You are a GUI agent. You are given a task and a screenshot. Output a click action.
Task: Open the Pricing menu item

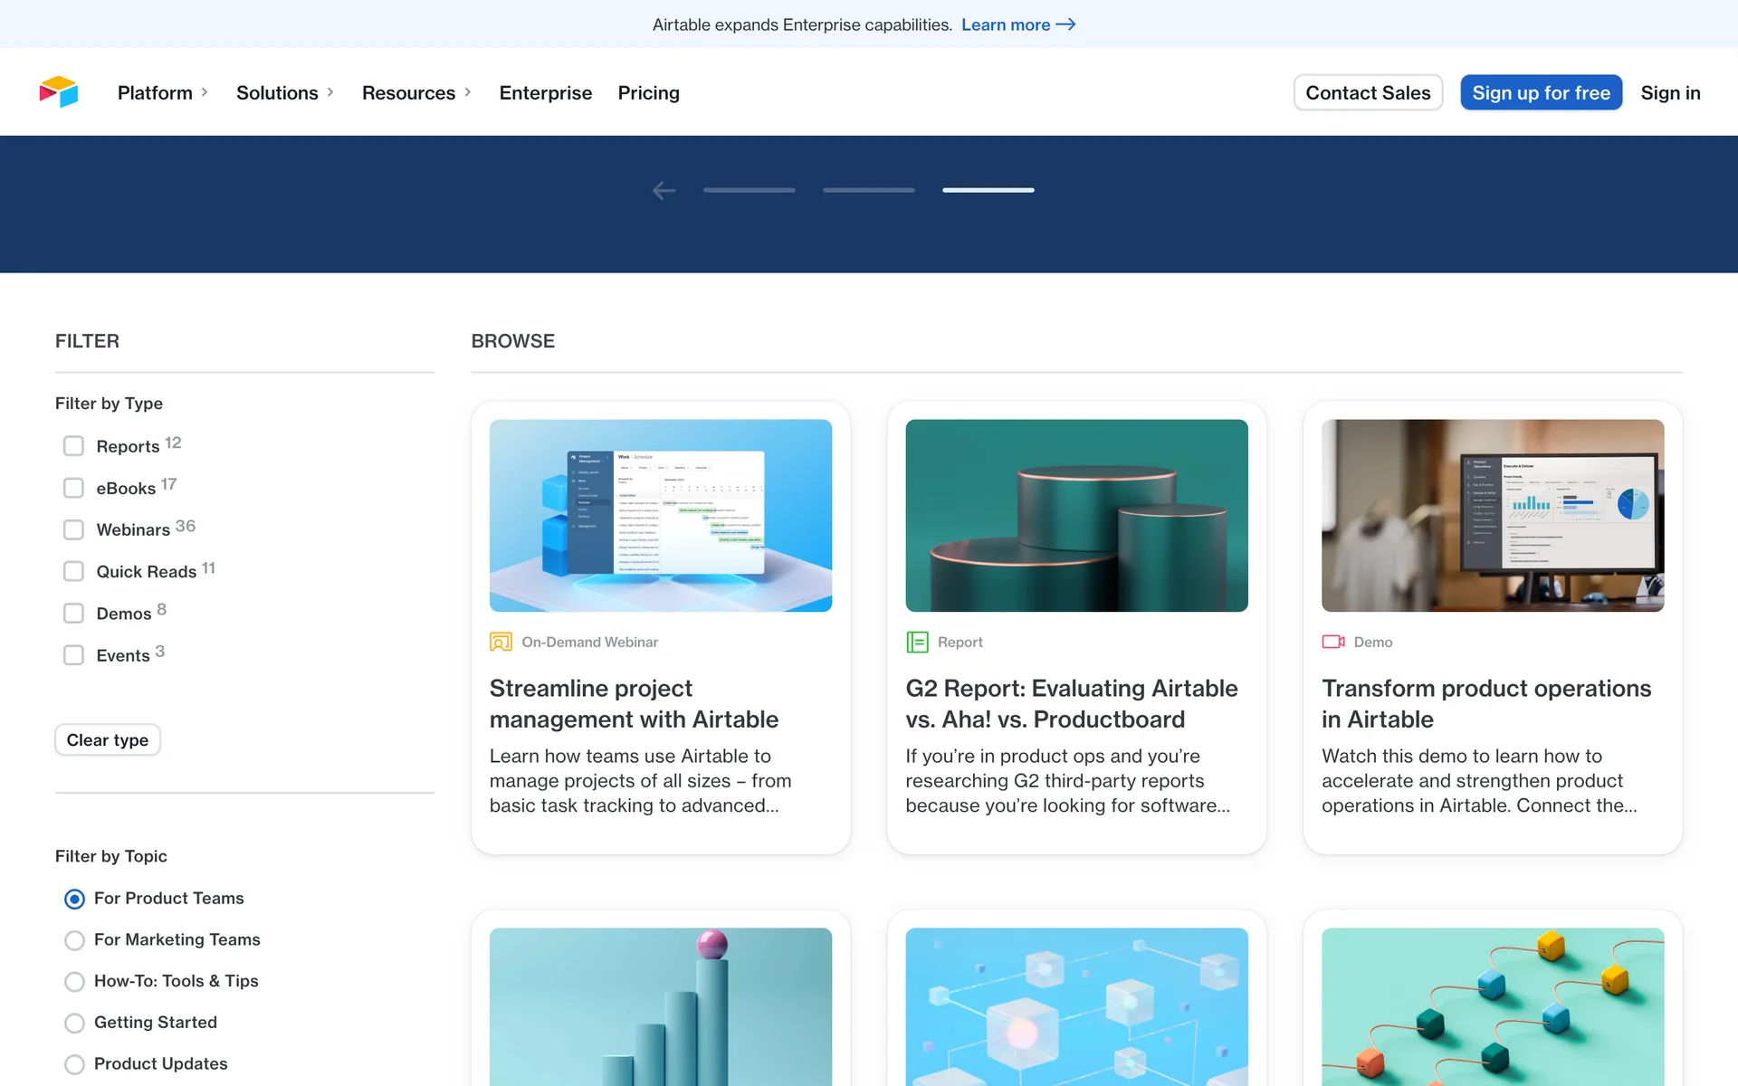click(x=648, y=92)
